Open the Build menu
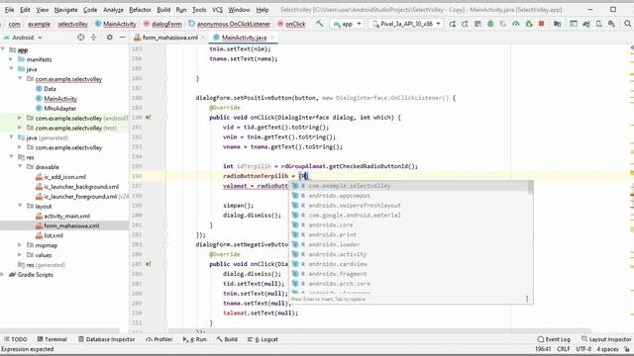This screenshot has height=356, width=634. click(163, 10)
